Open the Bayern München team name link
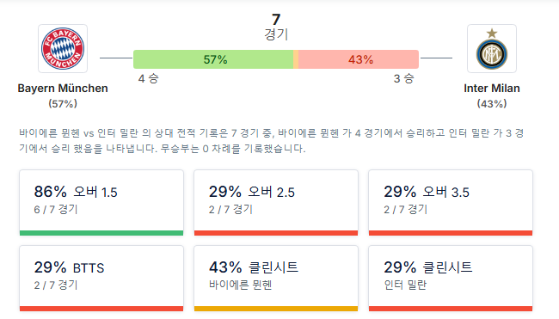Screen dimensions: 559x319 coord(63,88)
